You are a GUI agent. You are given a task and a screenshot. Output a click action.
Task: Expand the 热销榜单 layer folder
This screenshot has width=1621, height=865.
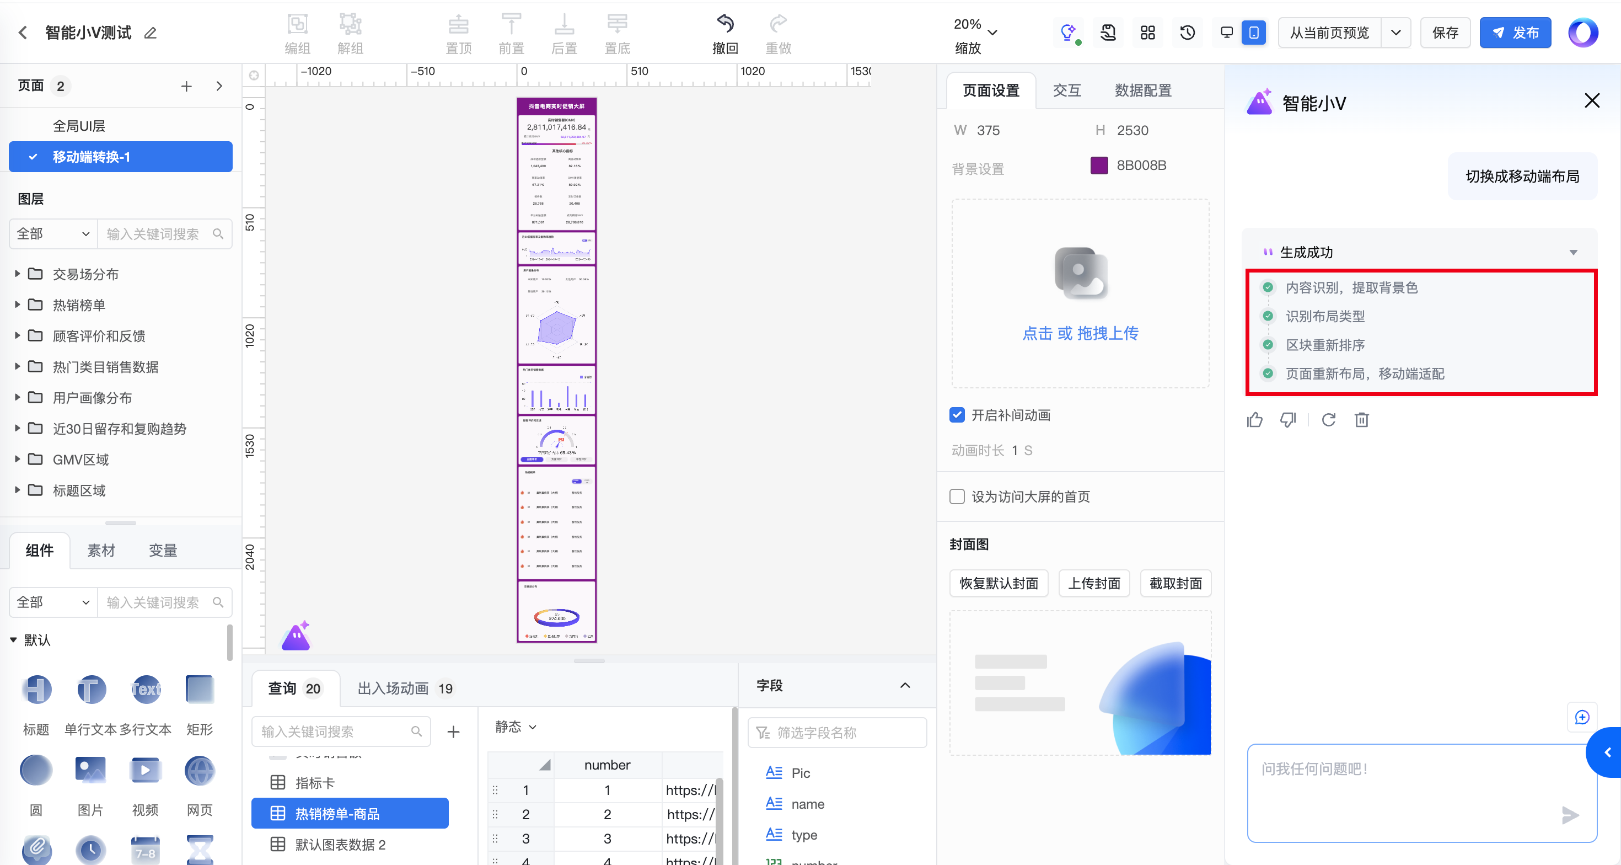tap(18, 305)
